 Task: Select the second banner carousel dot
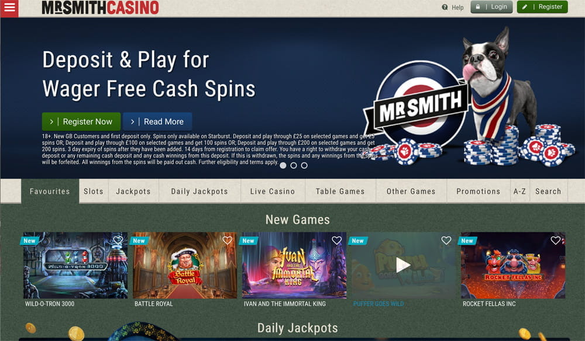coord(294,165)
